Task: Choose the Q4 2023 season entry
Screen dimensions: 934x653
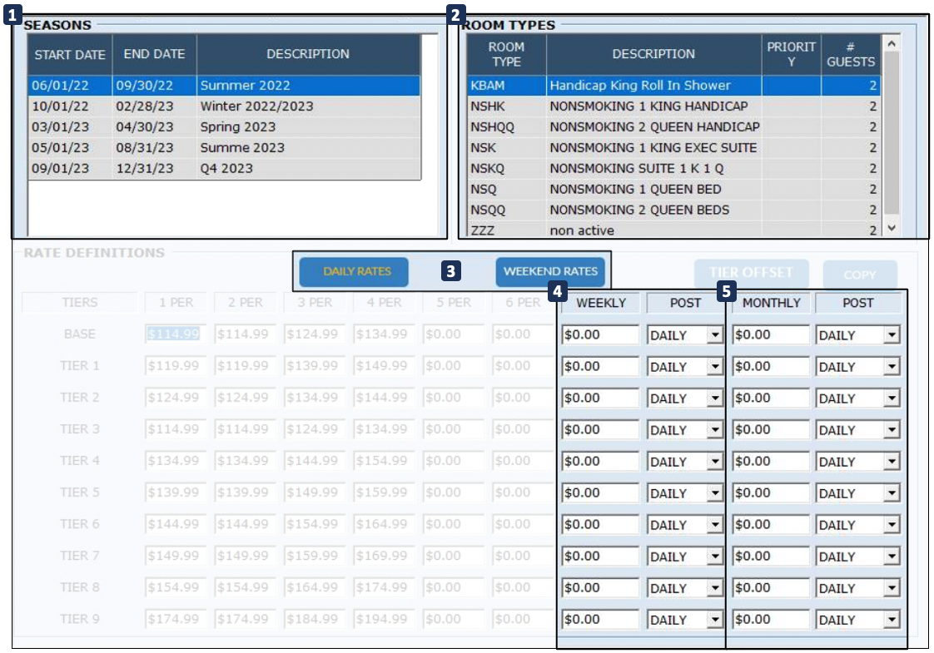Action: (x=224, y=168)
